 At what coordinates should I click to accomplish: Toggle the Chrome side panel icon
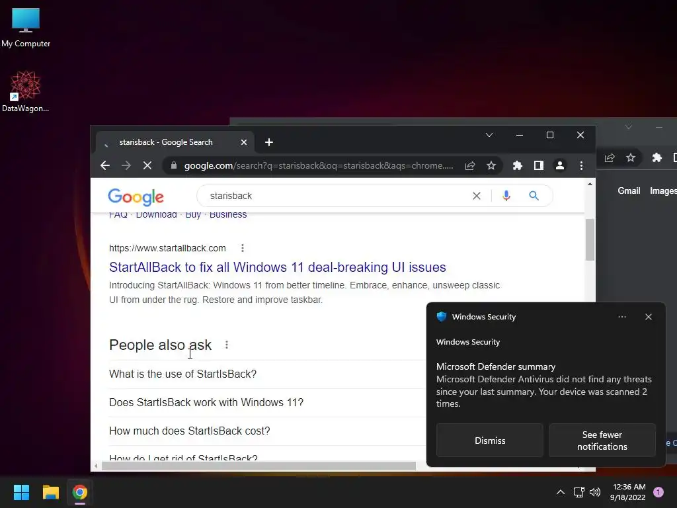(538, 165)
